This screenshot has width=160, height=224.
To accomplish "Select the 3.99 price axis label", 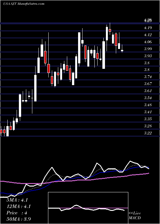I will [x=148, y=49].
